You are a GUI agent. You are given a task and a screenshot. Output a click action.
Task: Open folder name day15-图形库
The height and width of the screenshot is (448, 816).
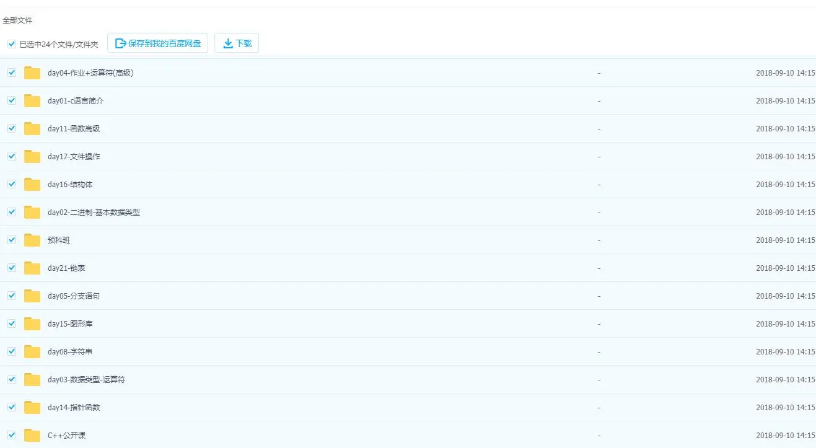point(70,323)
